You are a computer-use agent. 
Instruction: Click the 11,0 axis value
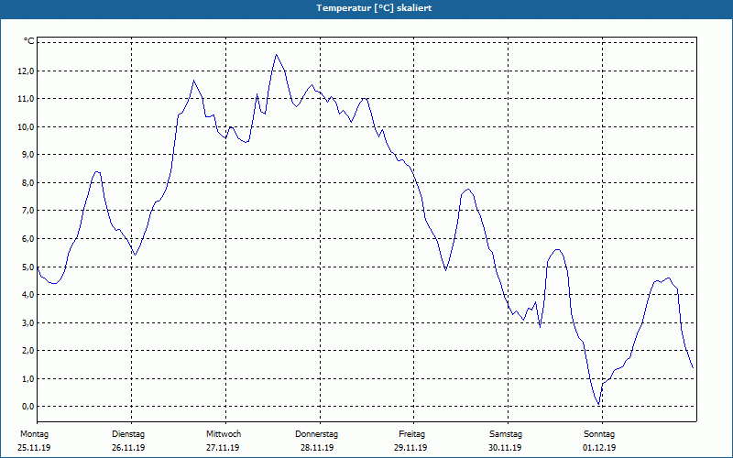pyautogui.click(x=26, y=99)
